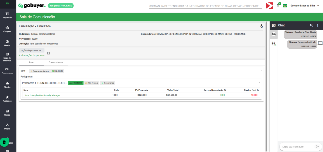Screen dimensions: 323x152
Task: Go to Compras in the sidebar
Action: coord(7,29)
